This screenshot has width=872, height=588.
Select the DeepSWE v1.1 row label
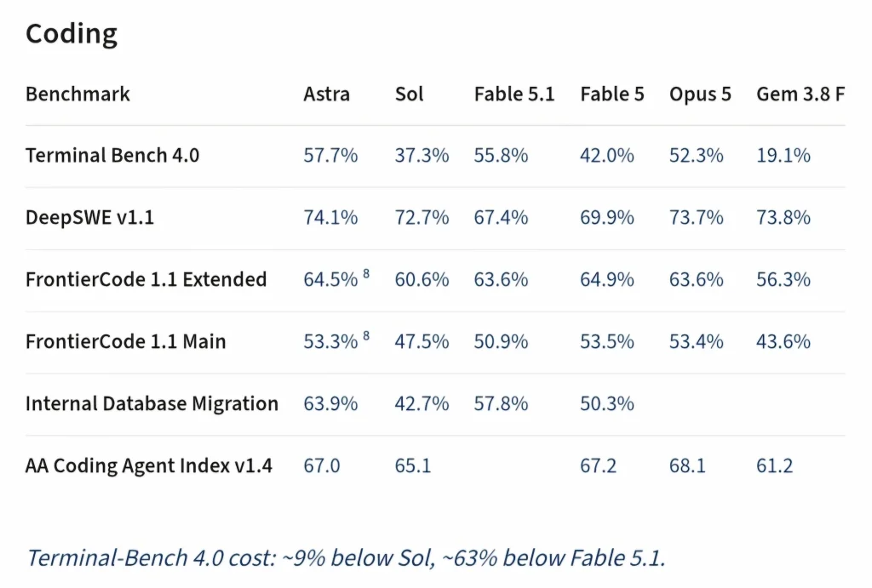coord(89,217)
